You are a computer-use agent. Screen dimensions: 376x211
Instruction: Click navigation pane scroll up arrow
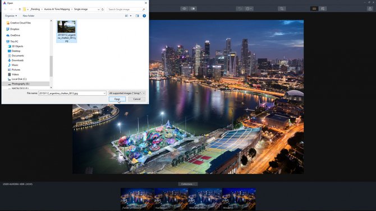coord(51,21)
